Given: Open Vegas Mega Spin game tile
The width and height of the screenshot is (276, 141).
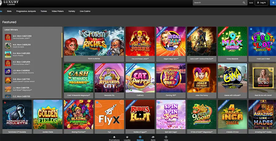Looking at the screenshot, I should 171,41.
